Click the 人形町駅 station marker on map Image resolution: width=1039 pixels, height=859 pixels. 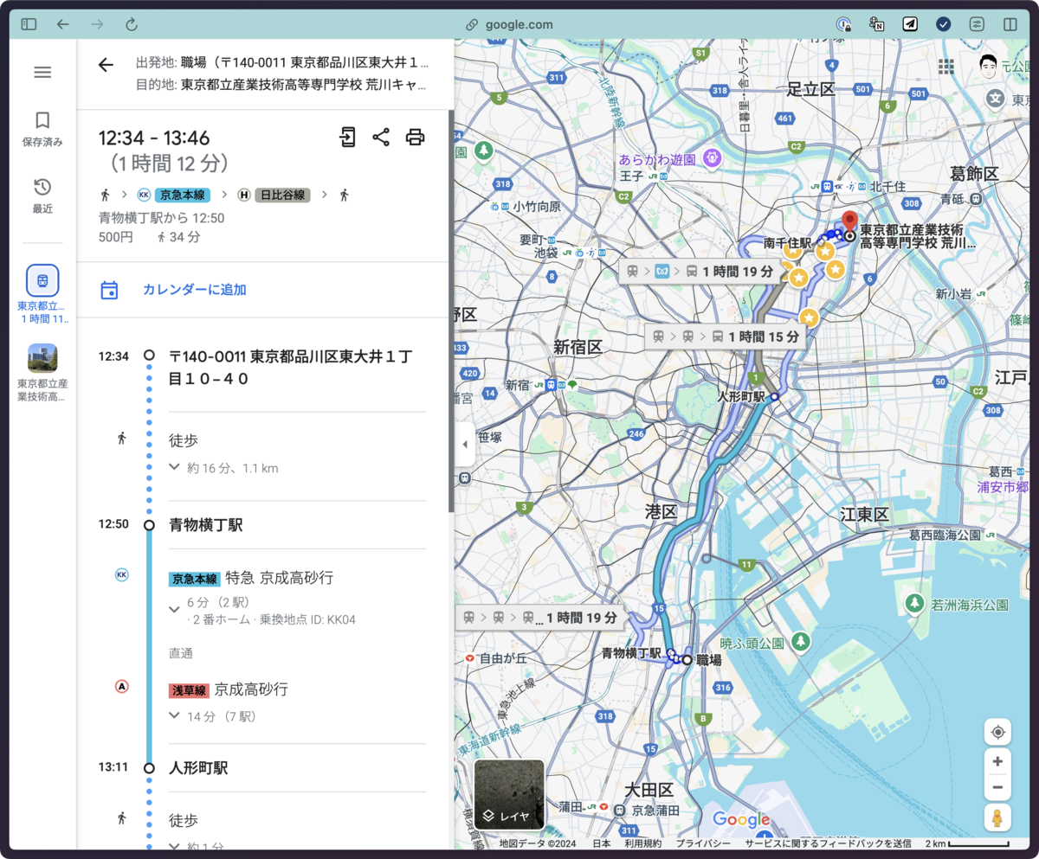coord(775,396)
